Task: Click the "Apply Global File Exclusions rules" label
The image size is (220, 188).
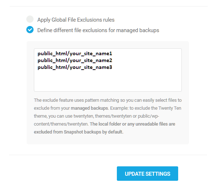Action: click(76, 20)
